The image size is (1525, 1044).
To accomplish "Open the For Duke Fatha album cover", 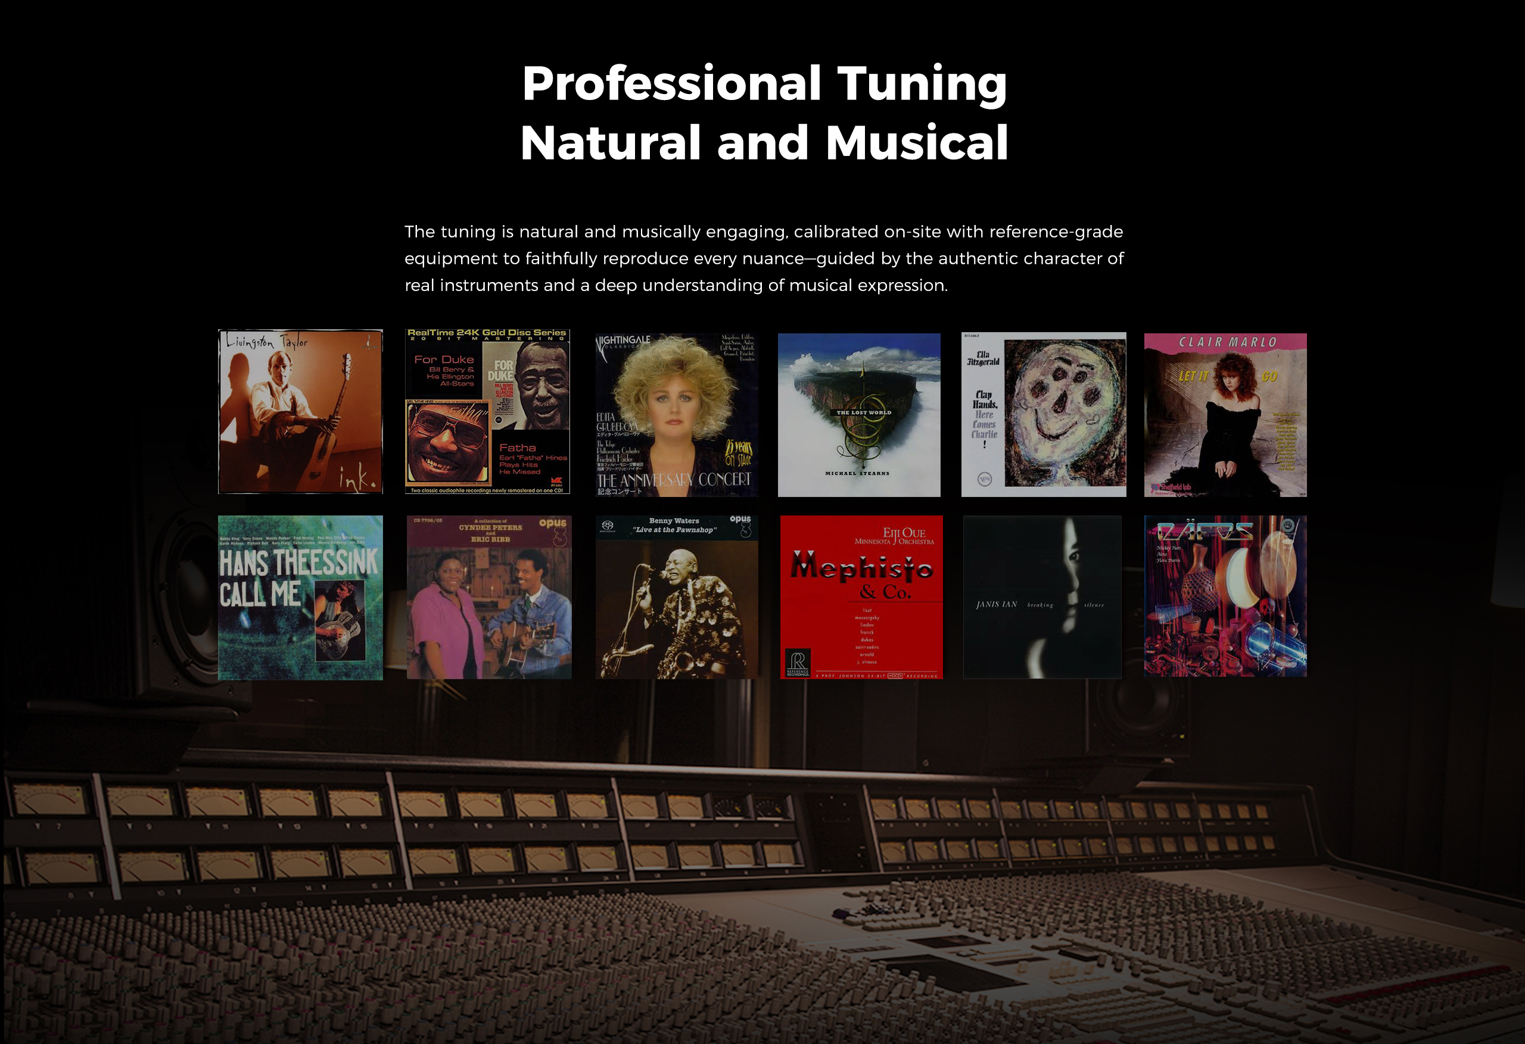I will click(487, 411).
